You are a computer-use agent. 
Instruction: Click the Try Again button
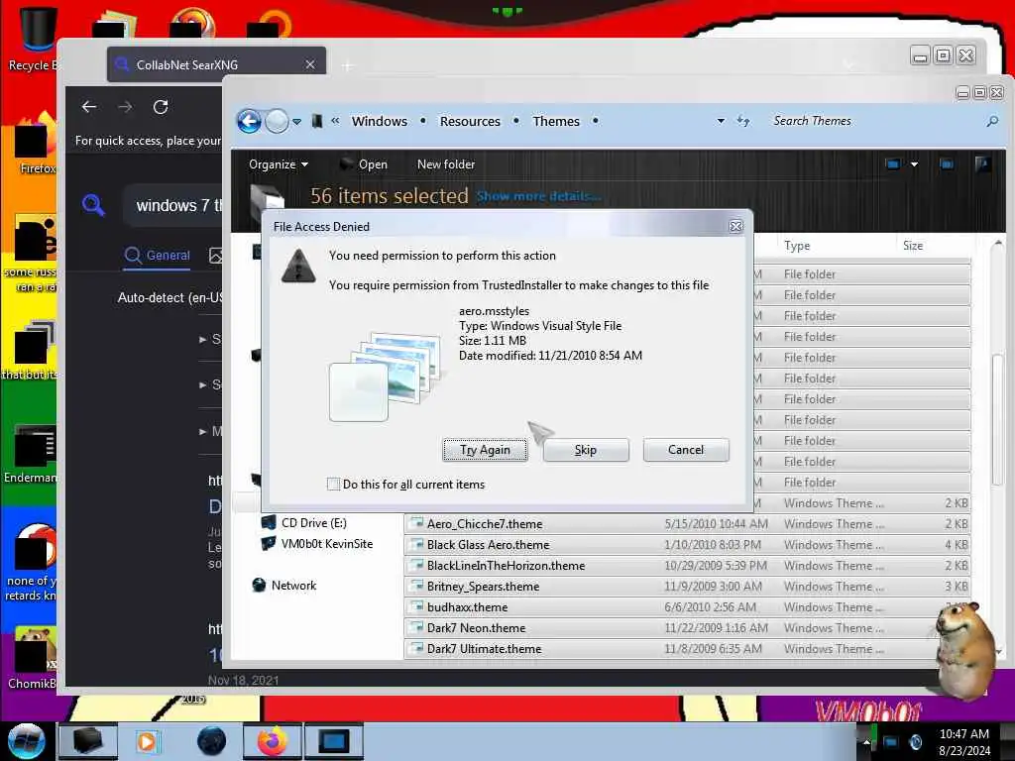click(485, 450)
